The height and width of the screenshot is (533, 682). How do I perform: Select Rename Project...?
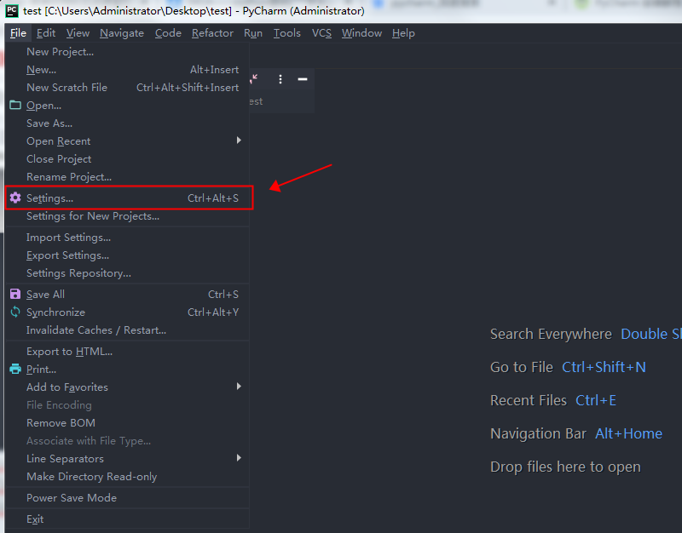coord(127,177)
